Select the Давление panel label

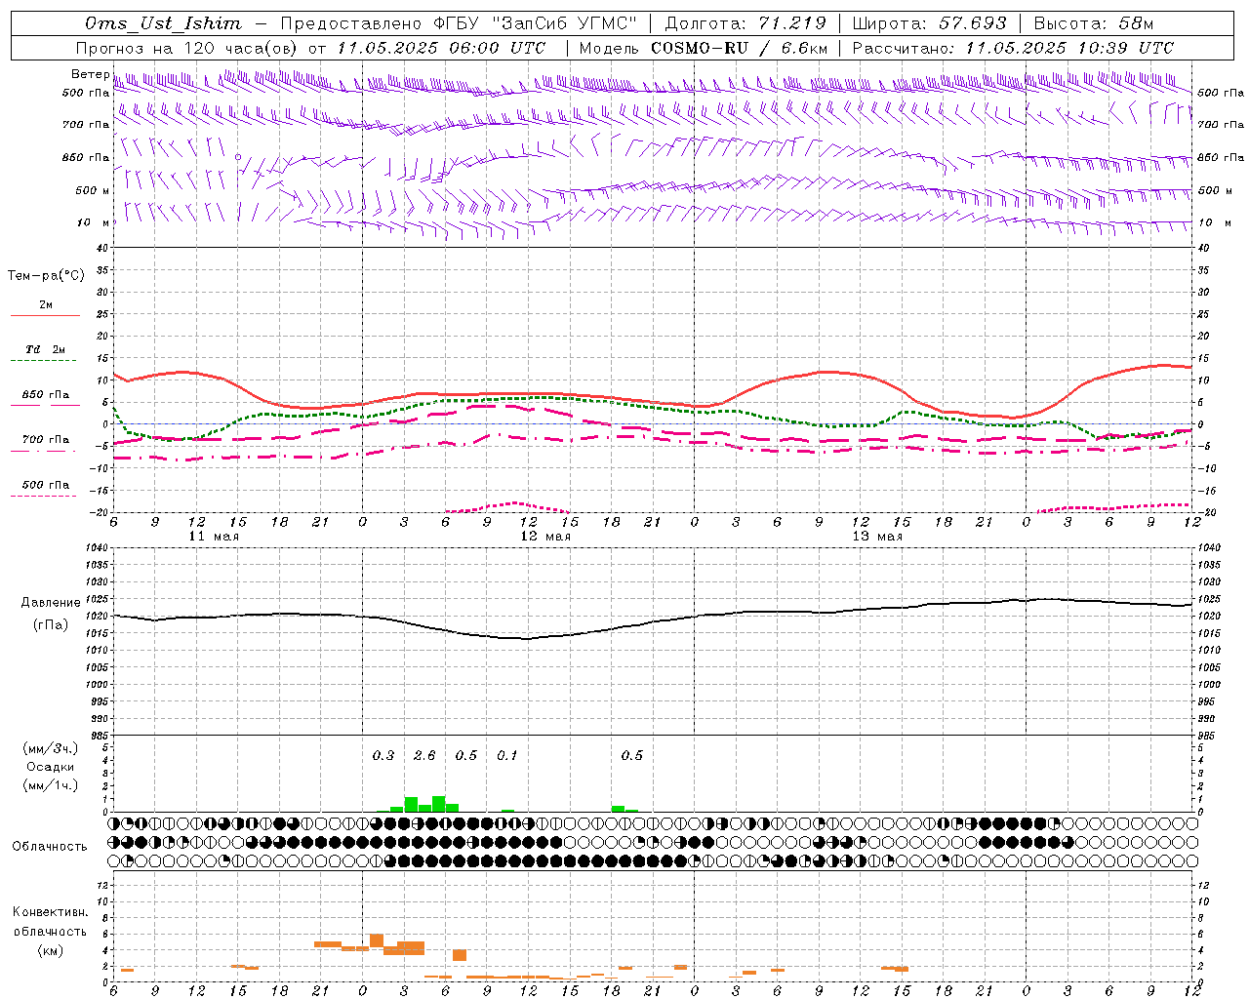point(51,603)
